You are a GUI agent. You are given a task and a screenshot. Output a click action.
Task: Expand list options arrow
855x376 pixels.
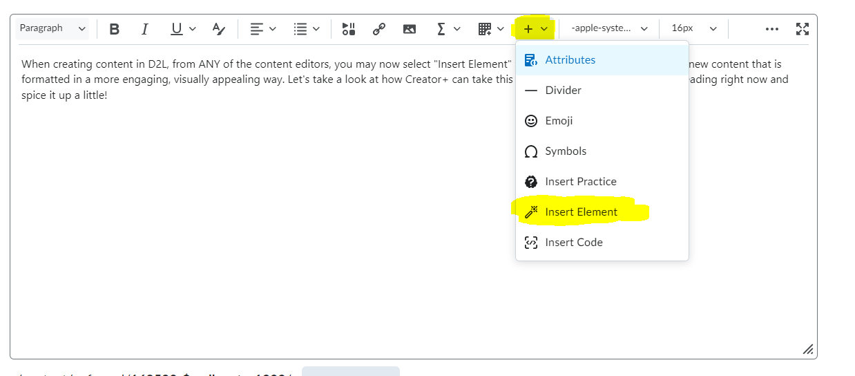[x=316, y=29]
